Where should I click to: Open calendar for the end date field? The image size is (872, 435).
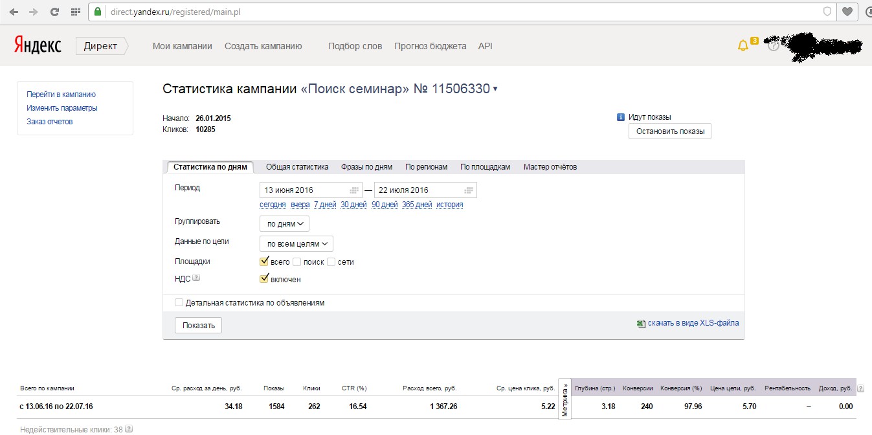click(x=469, y=190)
